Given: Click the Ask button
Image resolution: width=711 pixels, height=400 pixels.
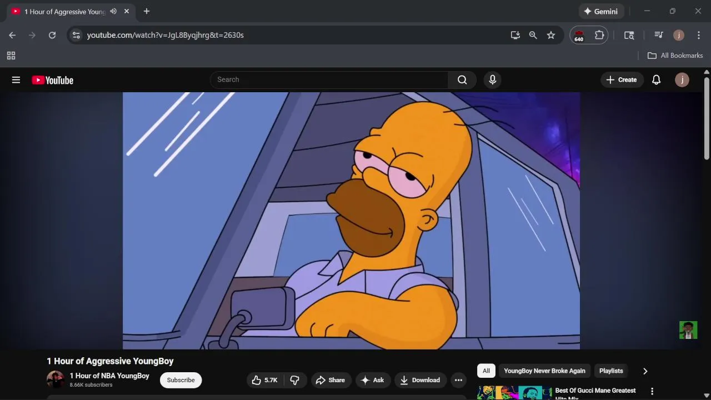Looking at the screenshot, I should tap(372, 380).
